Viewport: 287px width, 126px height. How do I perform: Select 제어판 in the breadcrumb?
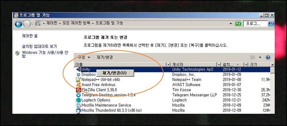point(52,23)
